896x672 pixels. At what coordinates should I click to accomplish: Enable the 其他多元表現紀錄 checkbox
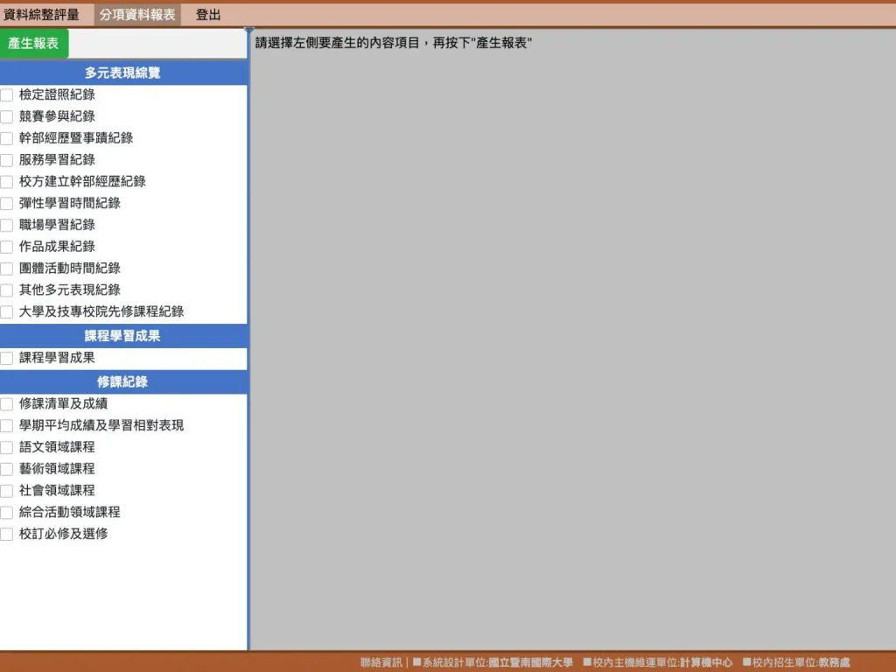coord(7,290)
